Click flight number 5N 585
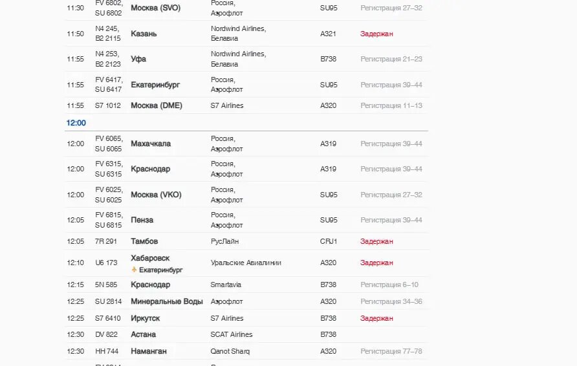 (106, 285)
